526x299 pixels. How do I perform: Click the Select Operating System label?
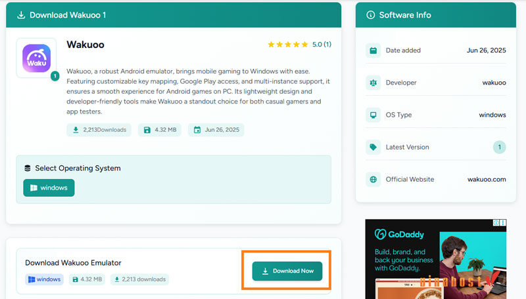[x=78, y=169]
